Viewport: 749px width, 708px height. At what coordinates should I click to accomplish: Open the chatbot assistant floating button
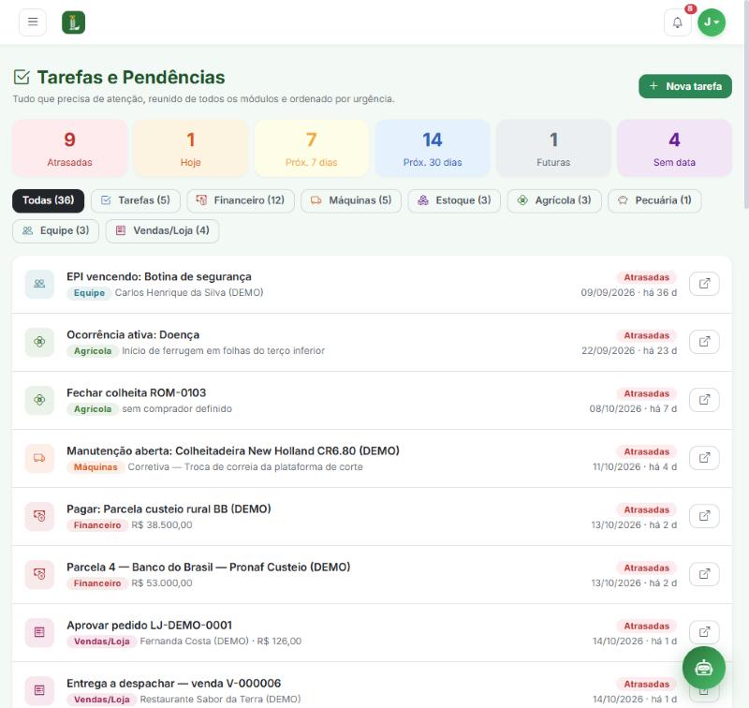coord(704,668)
